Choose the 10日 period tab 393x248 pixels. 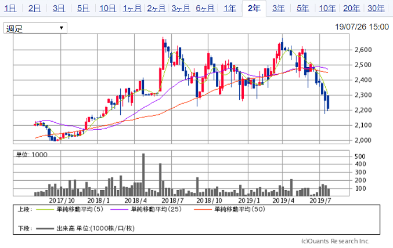(x=107, y=9)
